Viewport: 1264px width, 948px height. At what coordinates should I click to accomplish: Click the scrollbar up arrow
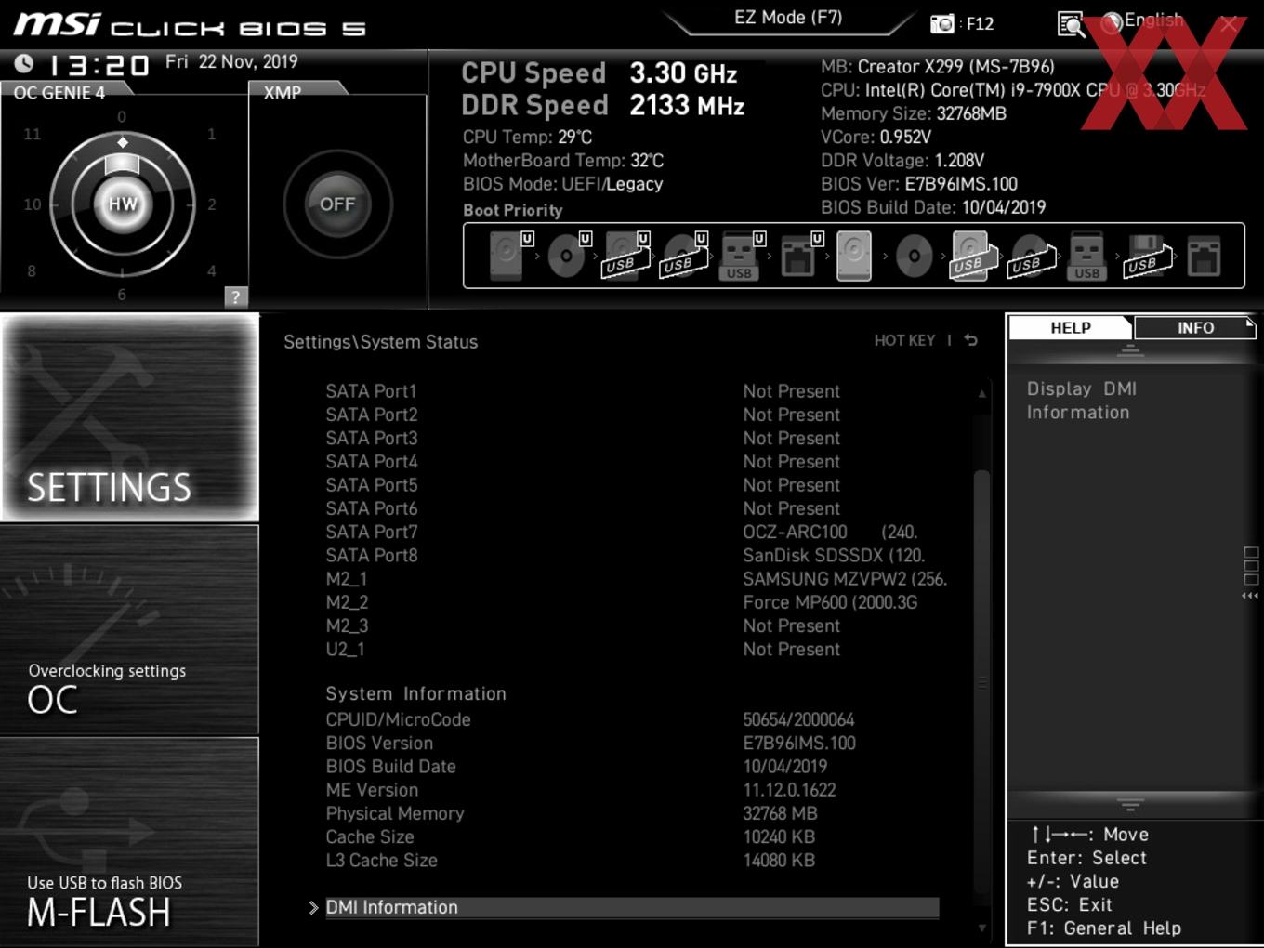[981, 394]
